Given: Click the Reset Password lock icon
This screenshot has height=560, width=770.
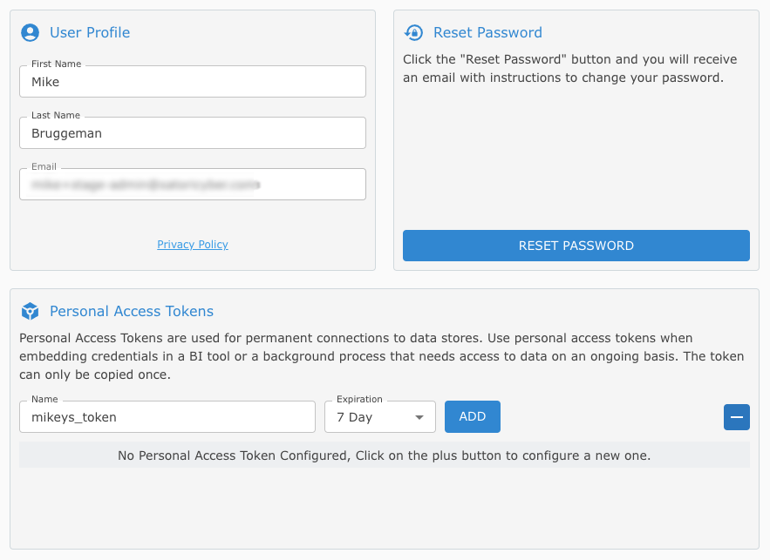Looking at the screenshot, I should [413, 32].
